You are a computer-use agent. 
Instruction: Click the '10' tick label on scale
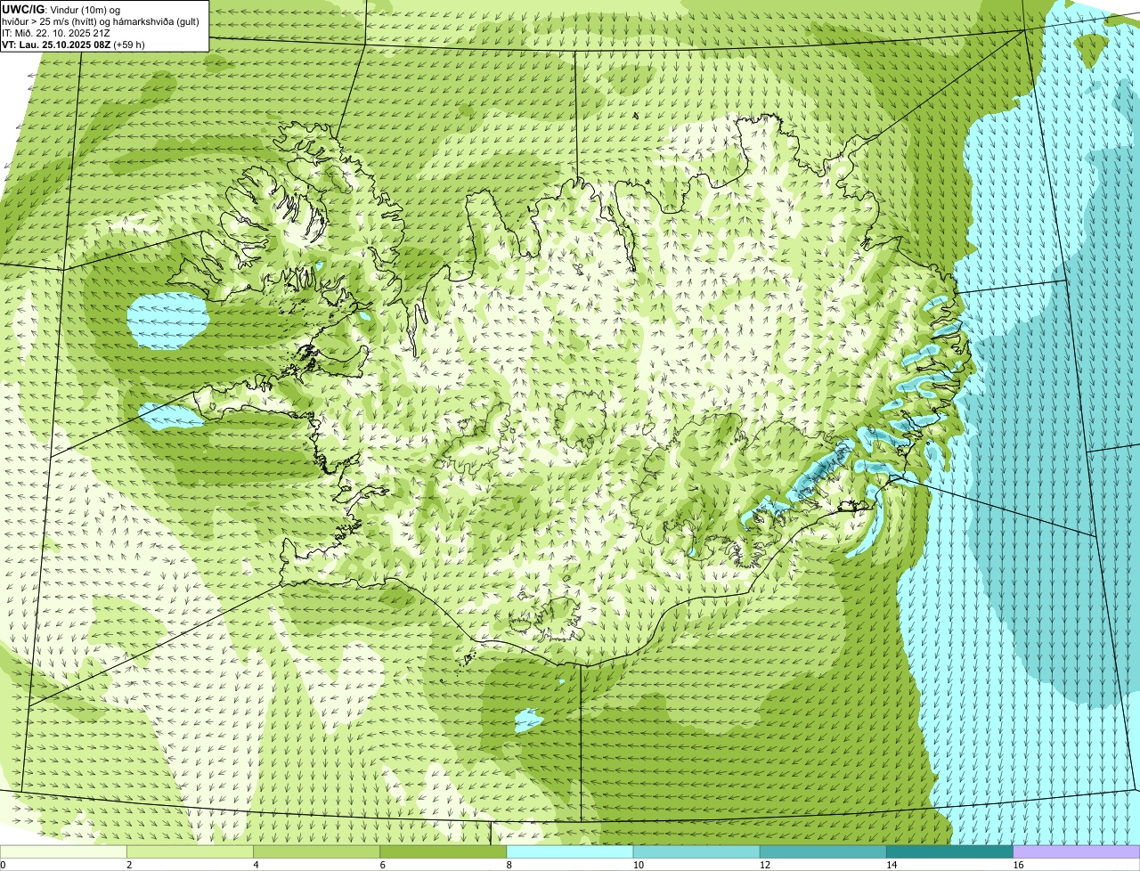(638, 865)
